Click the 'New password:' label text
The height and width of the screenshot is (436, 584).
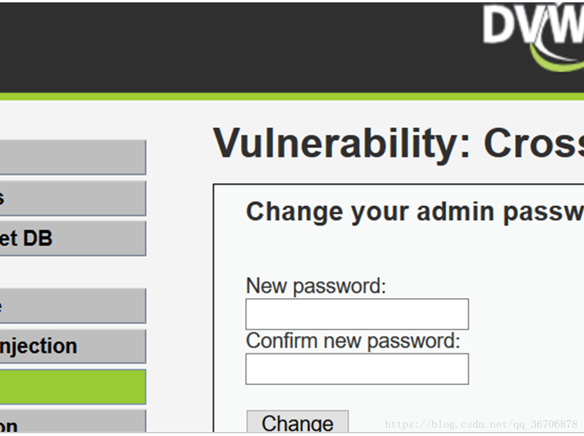[x=316, y=286]
